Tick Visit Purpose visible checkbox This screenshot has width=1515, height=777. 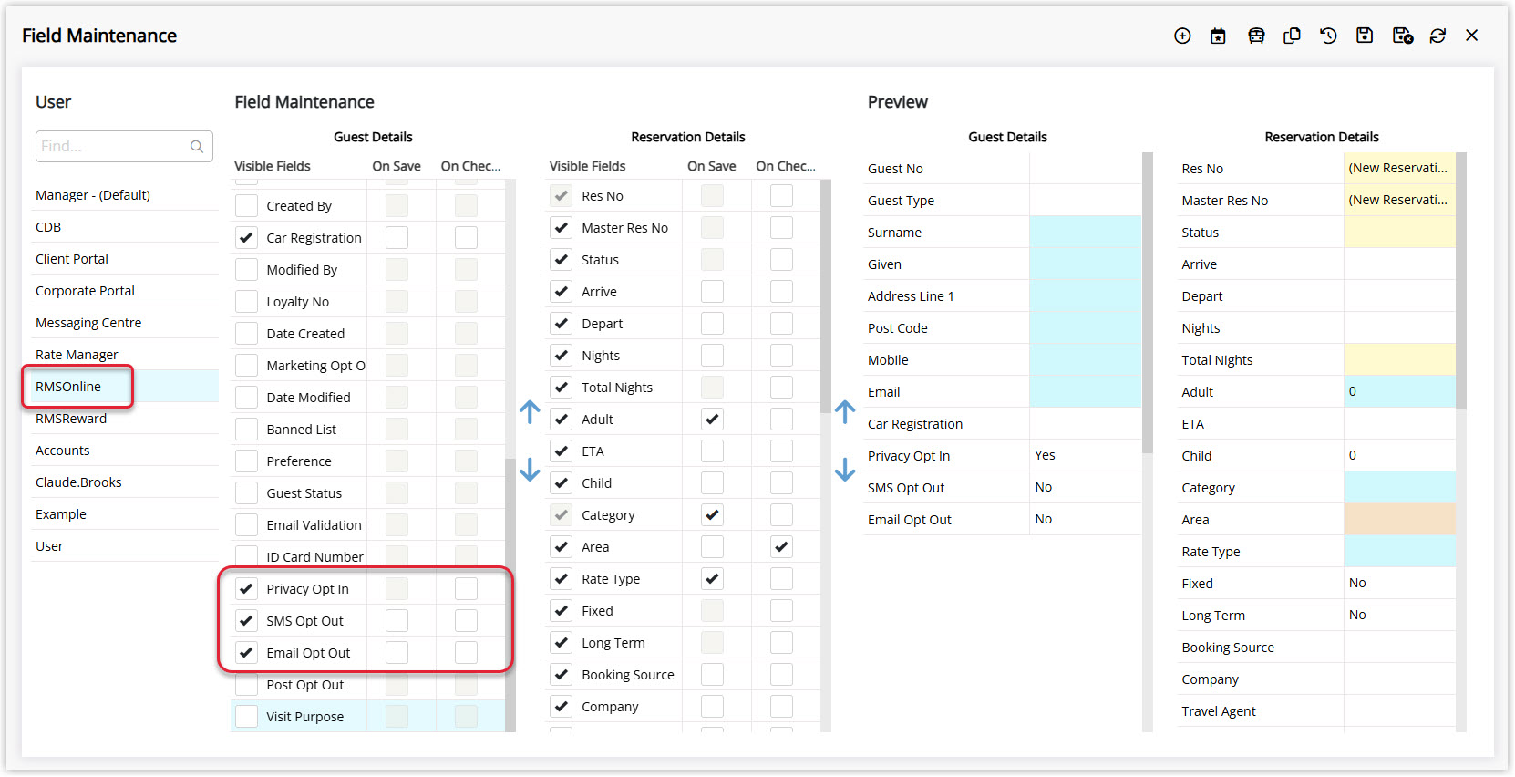[x=246, y=717]
